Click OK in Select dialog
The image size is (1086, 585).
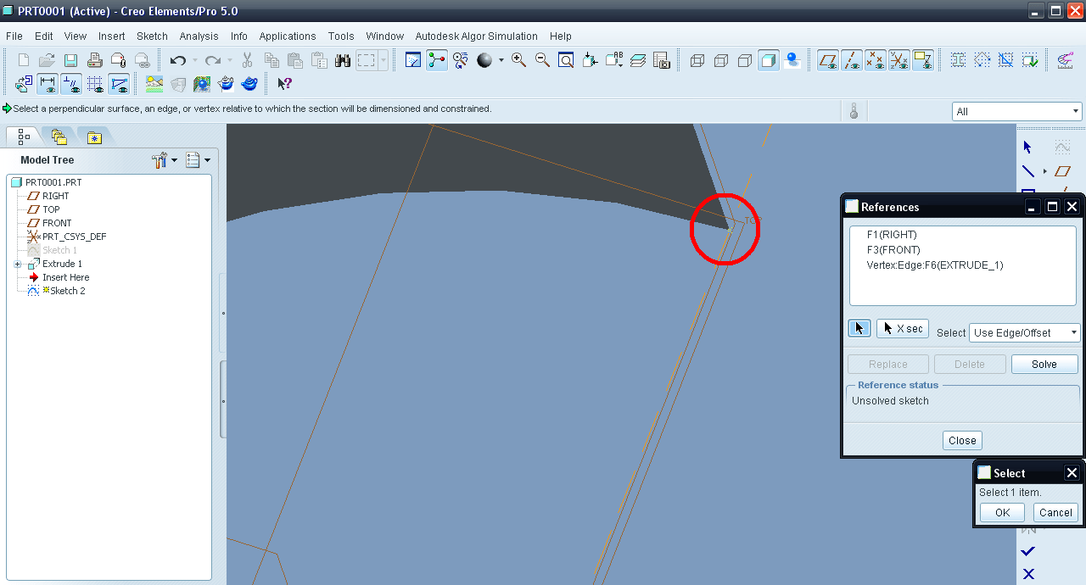[1002, 512]
